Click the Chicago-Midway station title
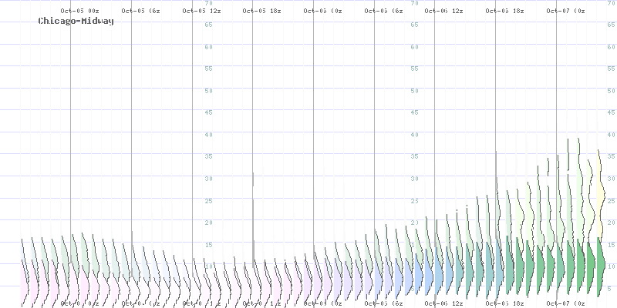 click(x=76, y=22)
